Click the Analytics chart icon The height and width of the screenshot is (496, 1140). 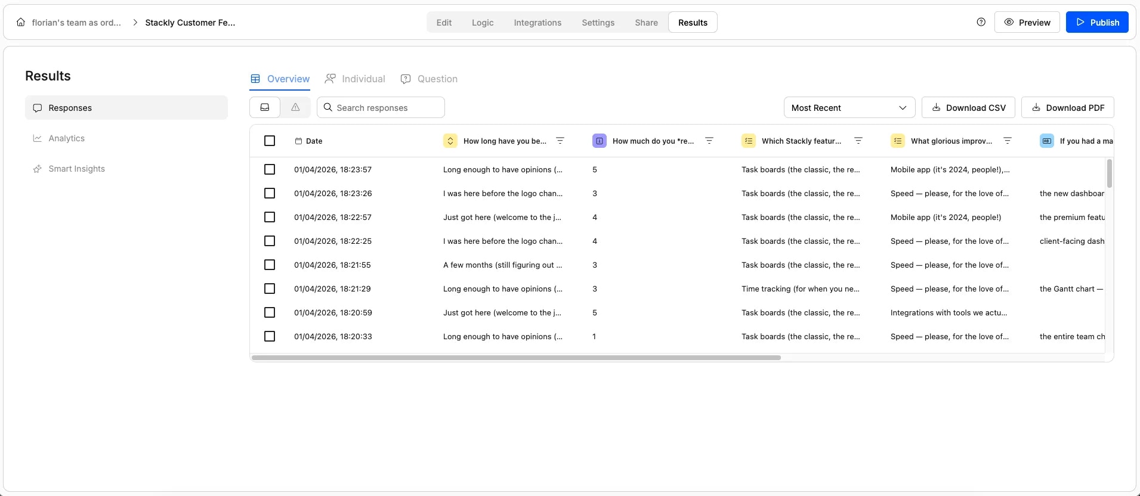click(38, 138)
